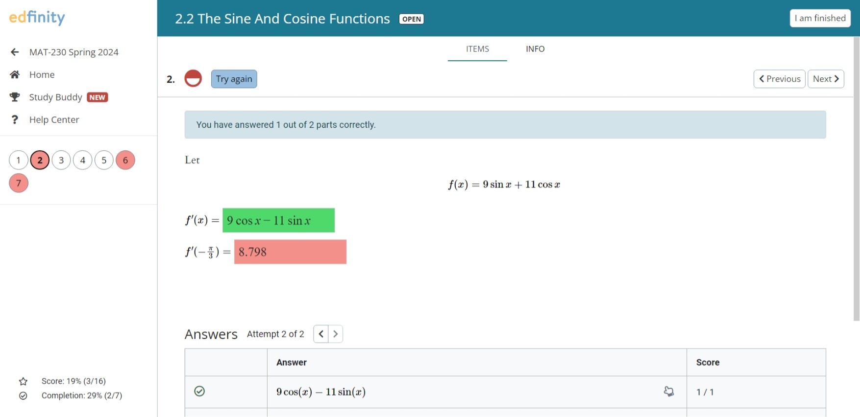
Task: Jump to problem 7
Action: pos(19,183)
